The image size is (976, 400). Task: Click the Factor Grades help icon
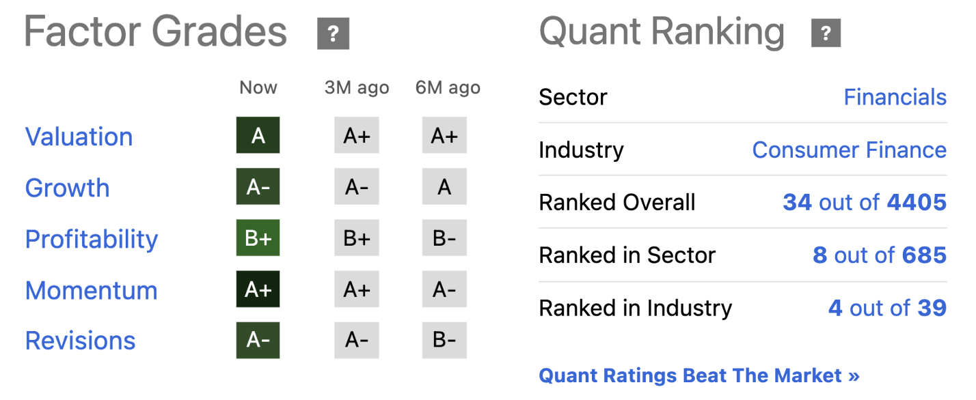332,32
